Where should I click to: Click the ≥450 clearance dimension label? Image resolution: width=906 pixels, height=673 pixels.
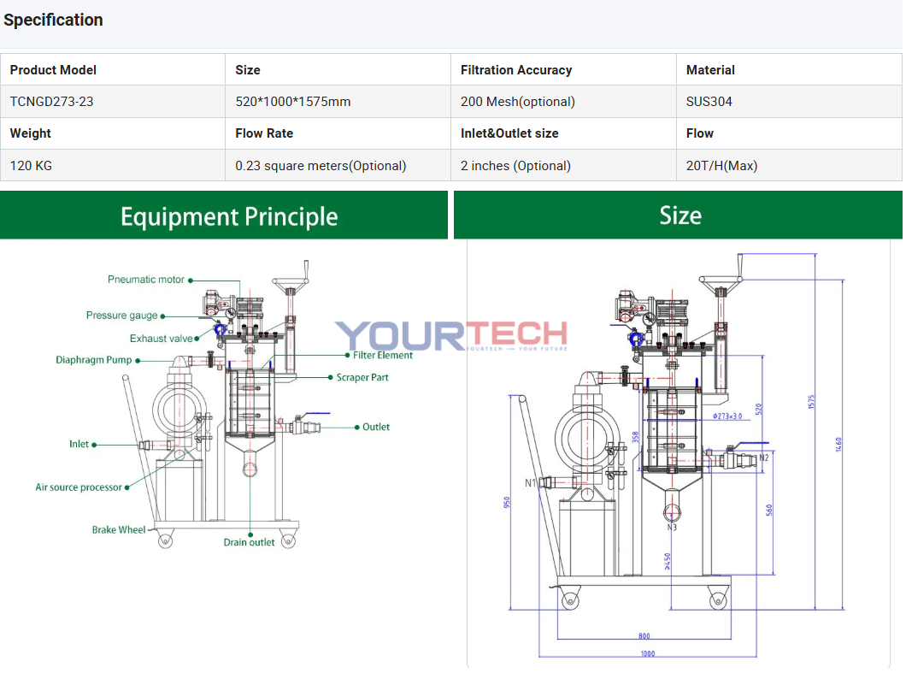(668, 562)
